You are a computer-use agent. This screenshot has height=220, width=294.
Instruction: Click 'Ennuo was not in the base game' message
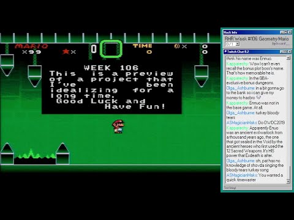click(x=252, y=105)
